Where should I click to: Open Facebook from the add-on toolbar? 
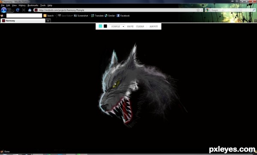(123, 15)
